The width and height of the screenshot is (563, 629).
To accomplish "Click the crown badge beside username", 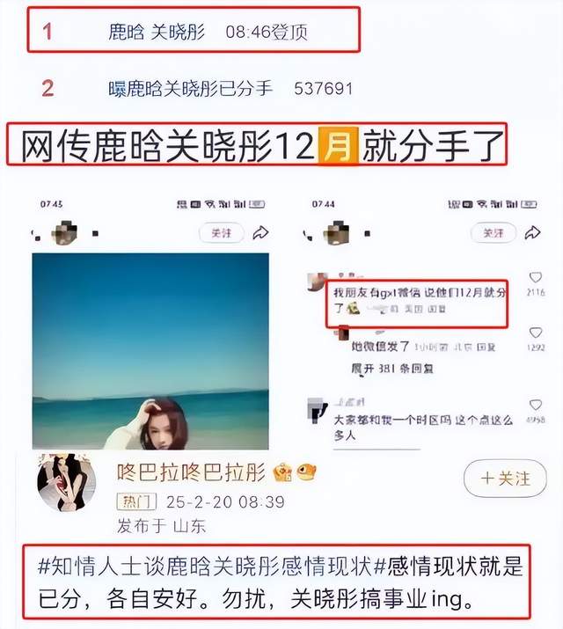I will point(282,472).
